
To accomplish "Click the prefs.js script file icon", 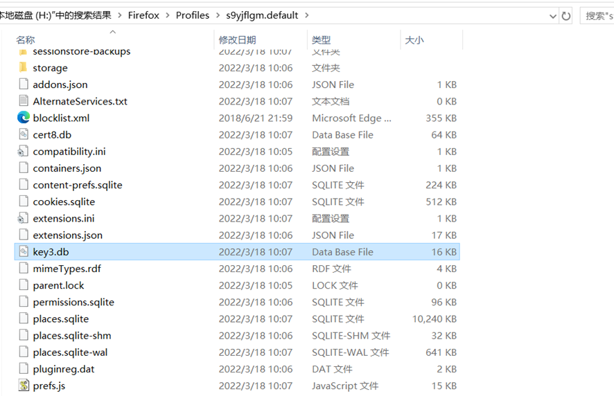I will pyautogui.click(x=24, y=386).
